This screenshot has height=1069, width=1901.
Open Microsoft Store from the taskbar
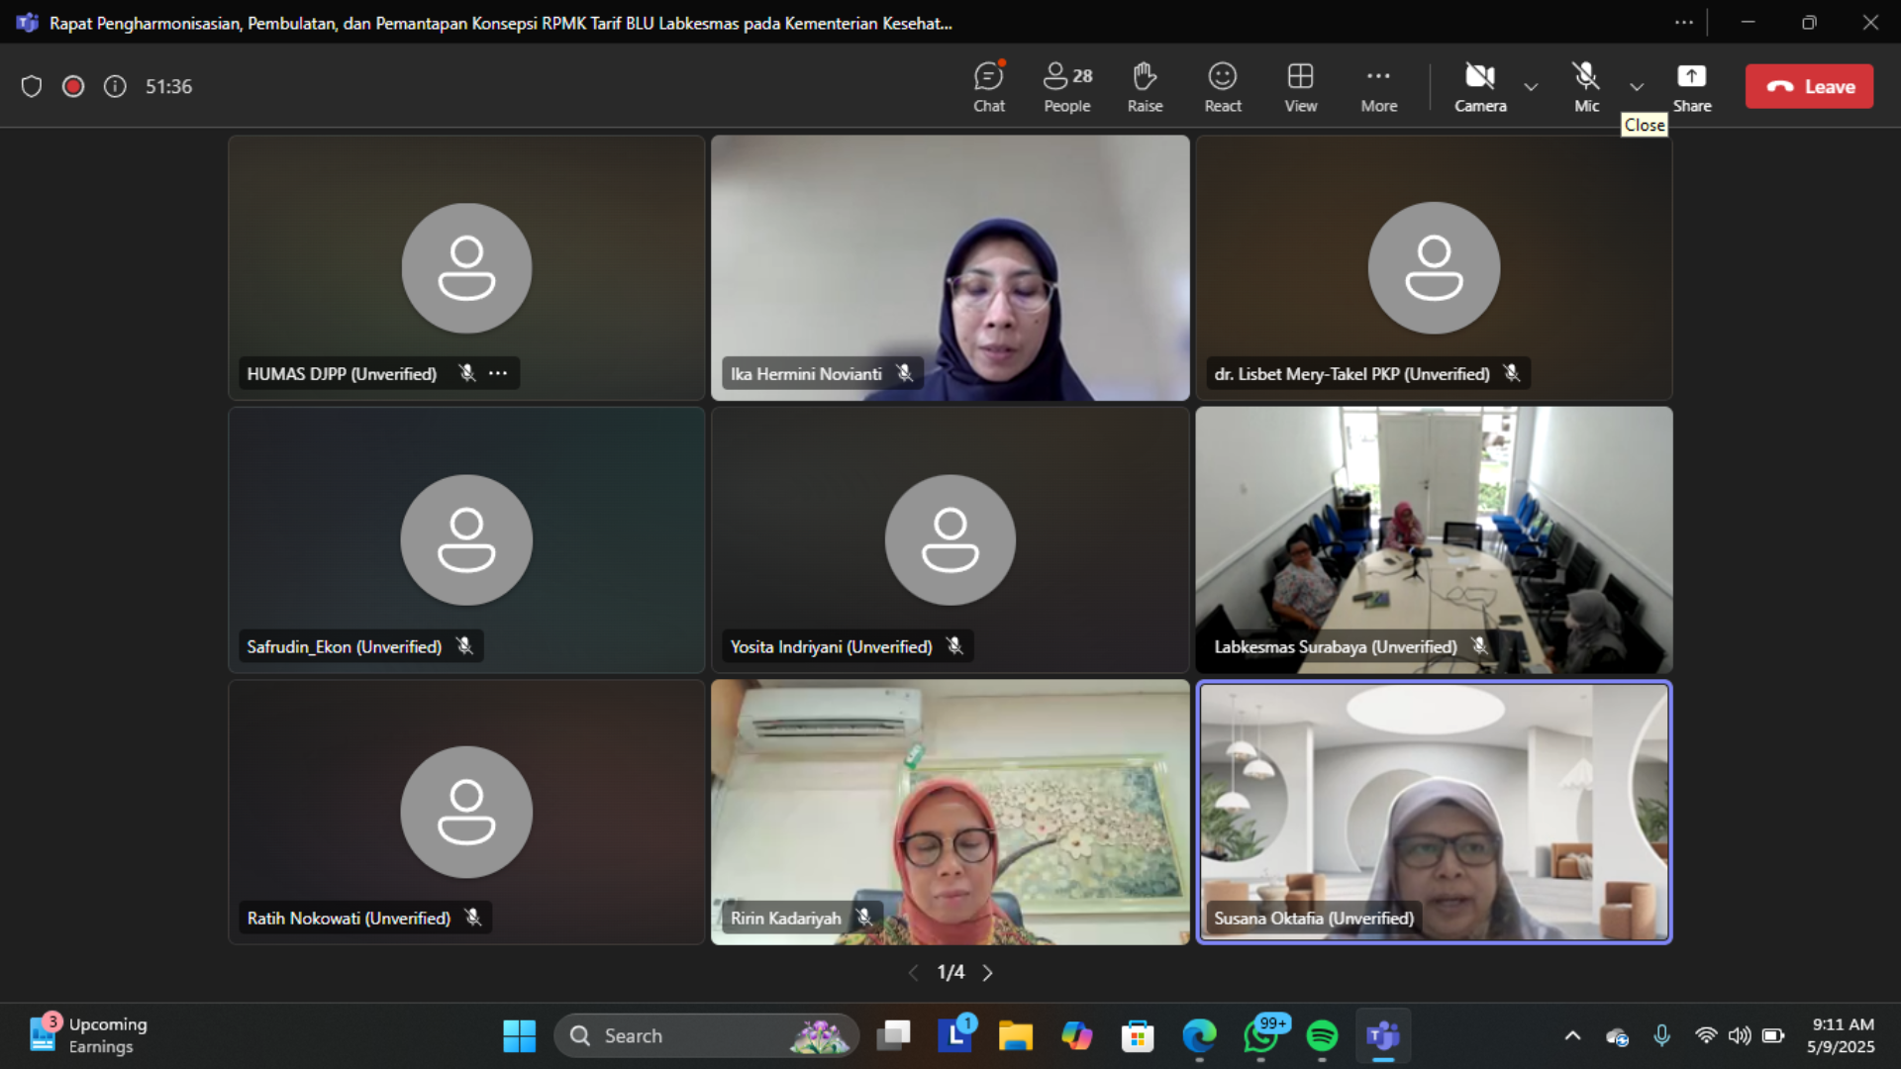(1138, 1036)
